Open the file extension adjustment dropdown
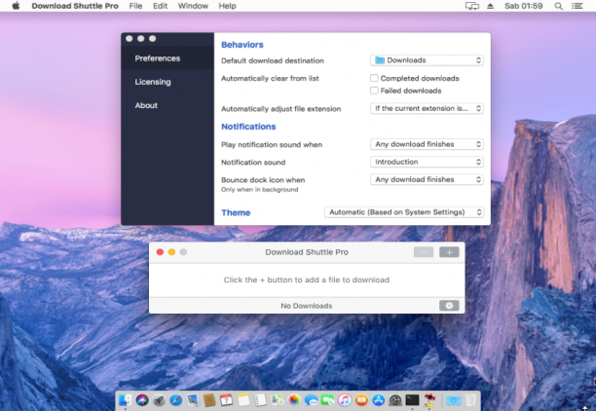Screen dimensions: 596x411 [x=427, y=108]
